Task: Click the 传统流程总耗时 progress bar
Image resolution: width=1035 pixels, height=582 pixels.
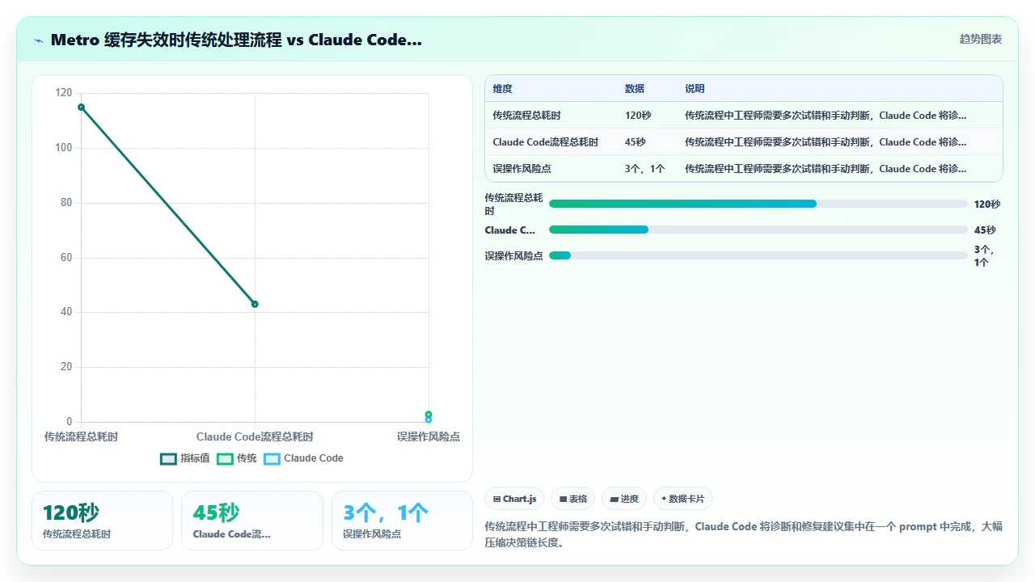Action: [758, 204]
